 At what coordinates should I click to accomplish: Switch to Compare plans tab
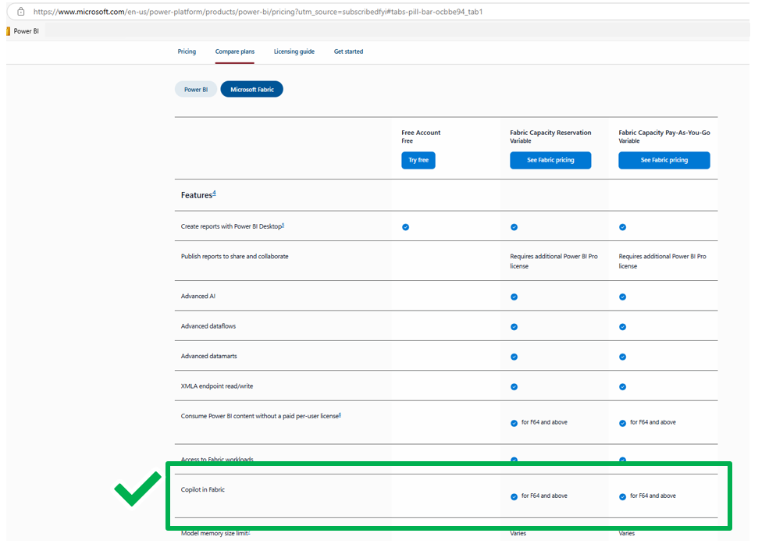pos(234,52)
